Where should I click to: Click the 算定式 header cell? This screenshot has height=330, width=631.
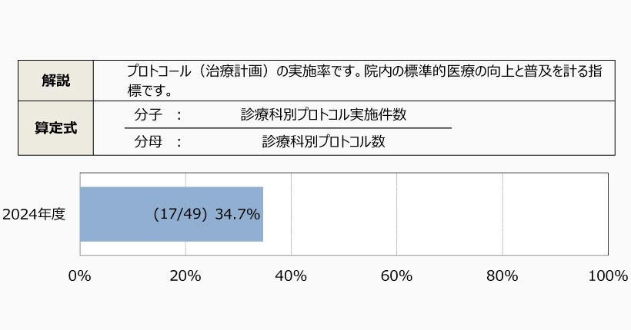[x=55, y=128]
